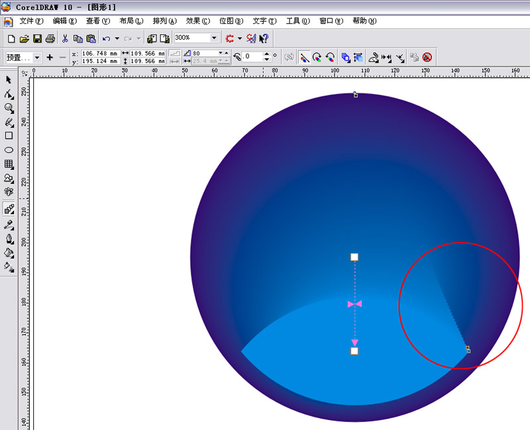This screenshot has height=430, width=530.
Task: Open the preset list dropdown
Action: coord(37,58)
